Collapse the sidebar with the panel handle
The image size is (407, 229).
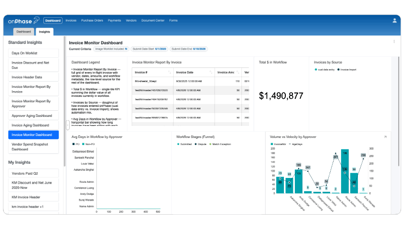pos(67,125)
